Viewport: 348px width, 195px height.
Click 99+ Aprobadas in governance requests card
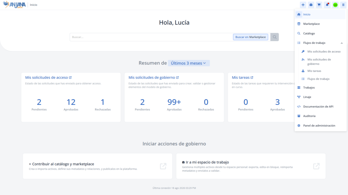pos(174,104)
